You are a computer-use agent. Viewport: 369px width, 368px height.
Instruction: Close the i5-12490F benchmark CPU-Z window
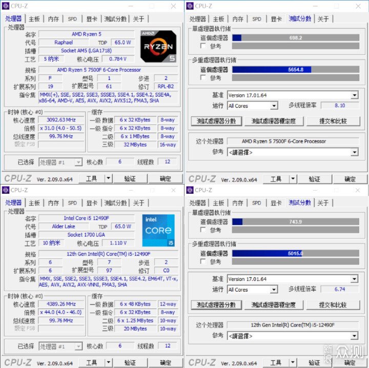tap(358, 190)
